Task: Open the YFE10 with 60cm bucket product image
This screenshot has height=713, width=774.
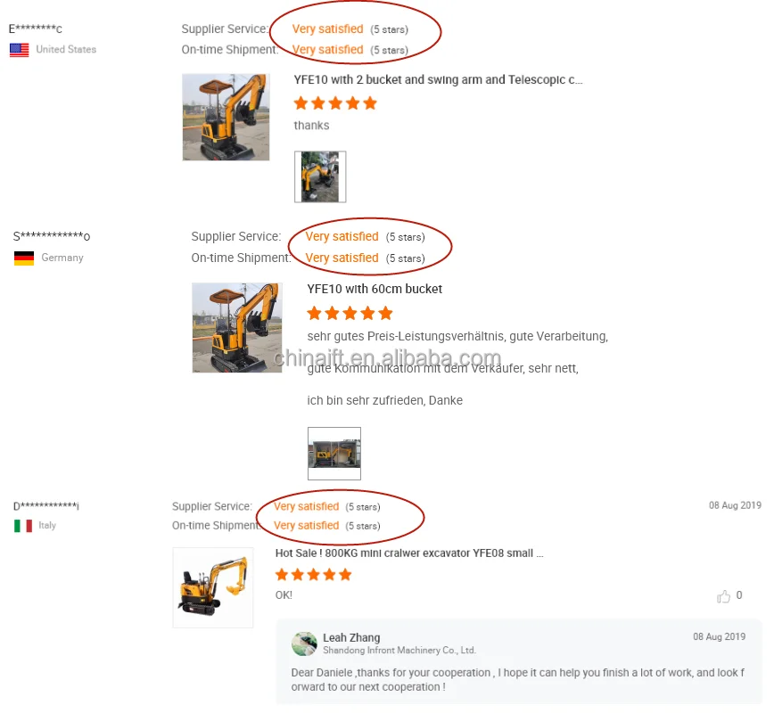Action: 237,328
